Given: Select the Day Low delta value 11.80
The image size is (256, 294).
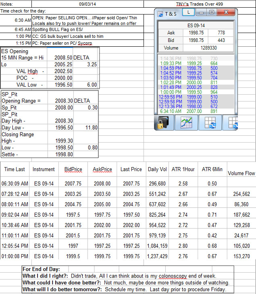Looking at the screenshot, I should tap(86, 128).
